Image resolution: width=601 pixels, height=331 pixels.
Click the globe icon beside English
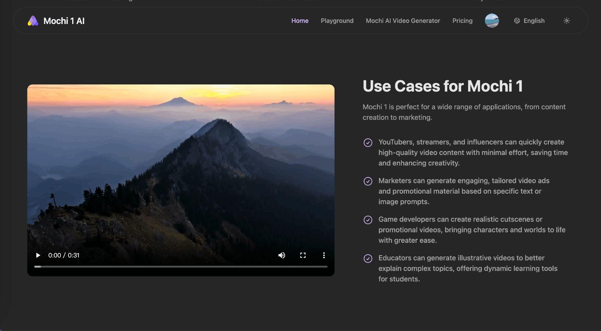pyautogui.click(x=517, y=21)
